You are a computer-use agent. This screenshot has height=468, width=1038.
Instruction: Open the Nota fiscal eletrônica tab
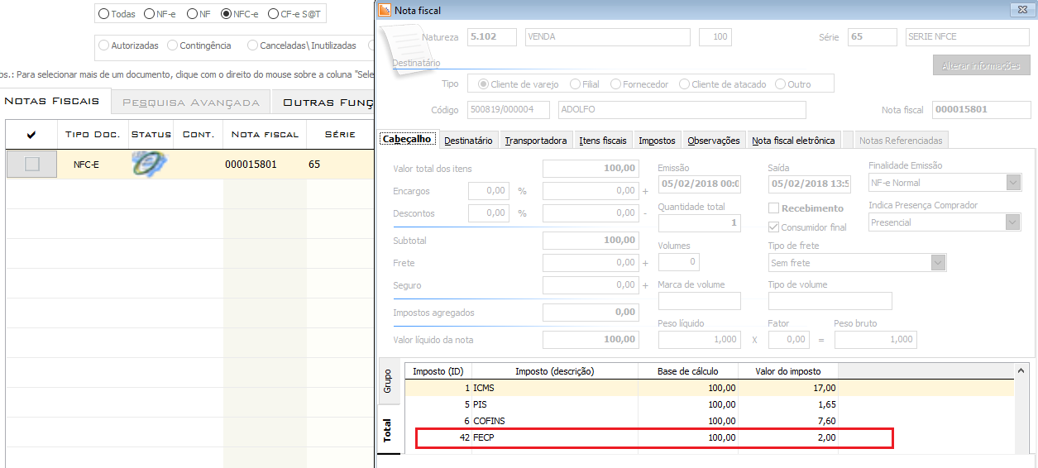(x=793, y=141)
